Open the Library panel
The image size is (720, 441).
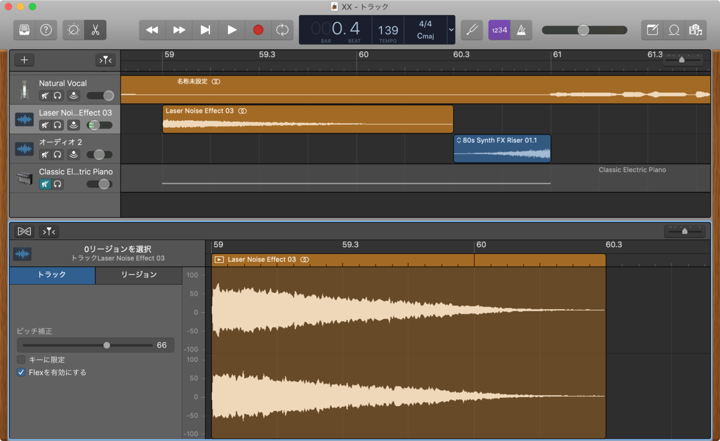(25, 30)
